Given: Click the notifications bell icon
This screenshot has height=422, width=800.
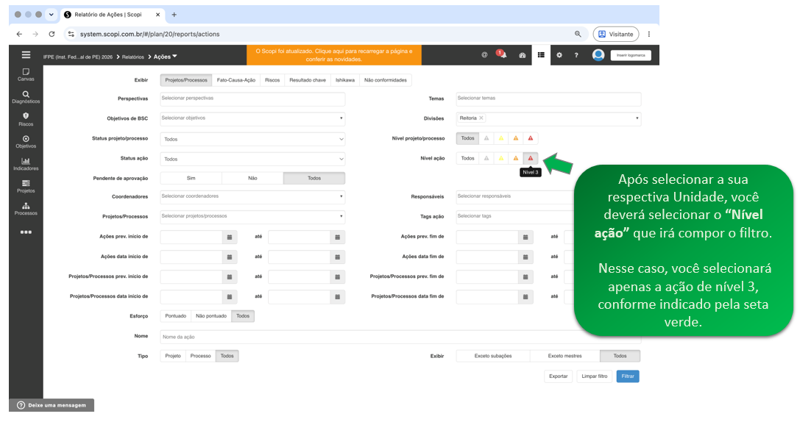Looking at the screenshot, I should pos(503,54).
